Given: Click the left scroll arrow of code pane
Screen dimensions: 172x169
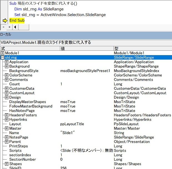Looking at the screenshot, I should click(15, 27).
